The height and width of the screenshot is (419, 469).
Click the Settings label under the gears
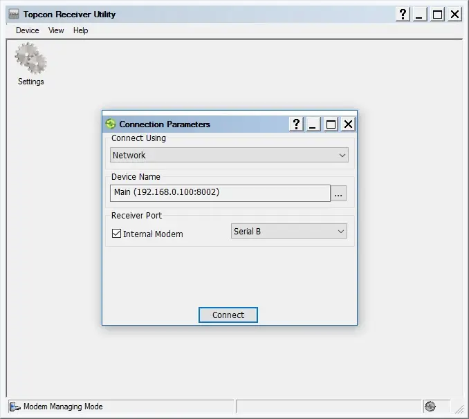click(x=31, y=82)
